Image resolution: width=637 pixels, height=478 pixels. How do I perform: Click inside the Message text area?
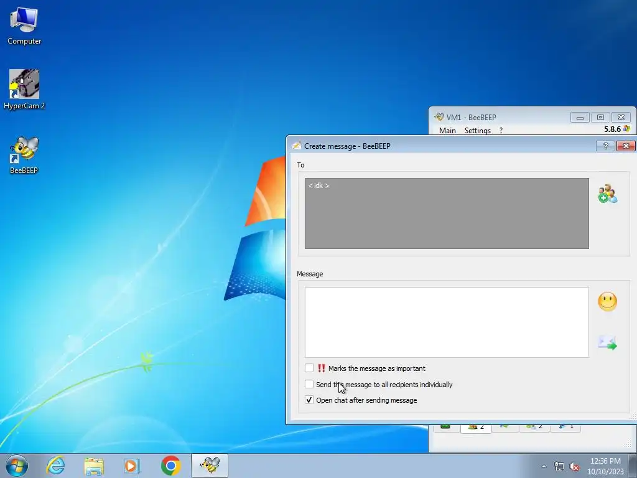pos(447,322)
